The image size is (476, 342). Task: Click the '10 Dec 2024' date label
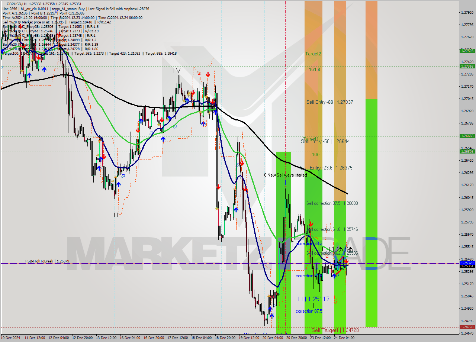coord(11,338)
